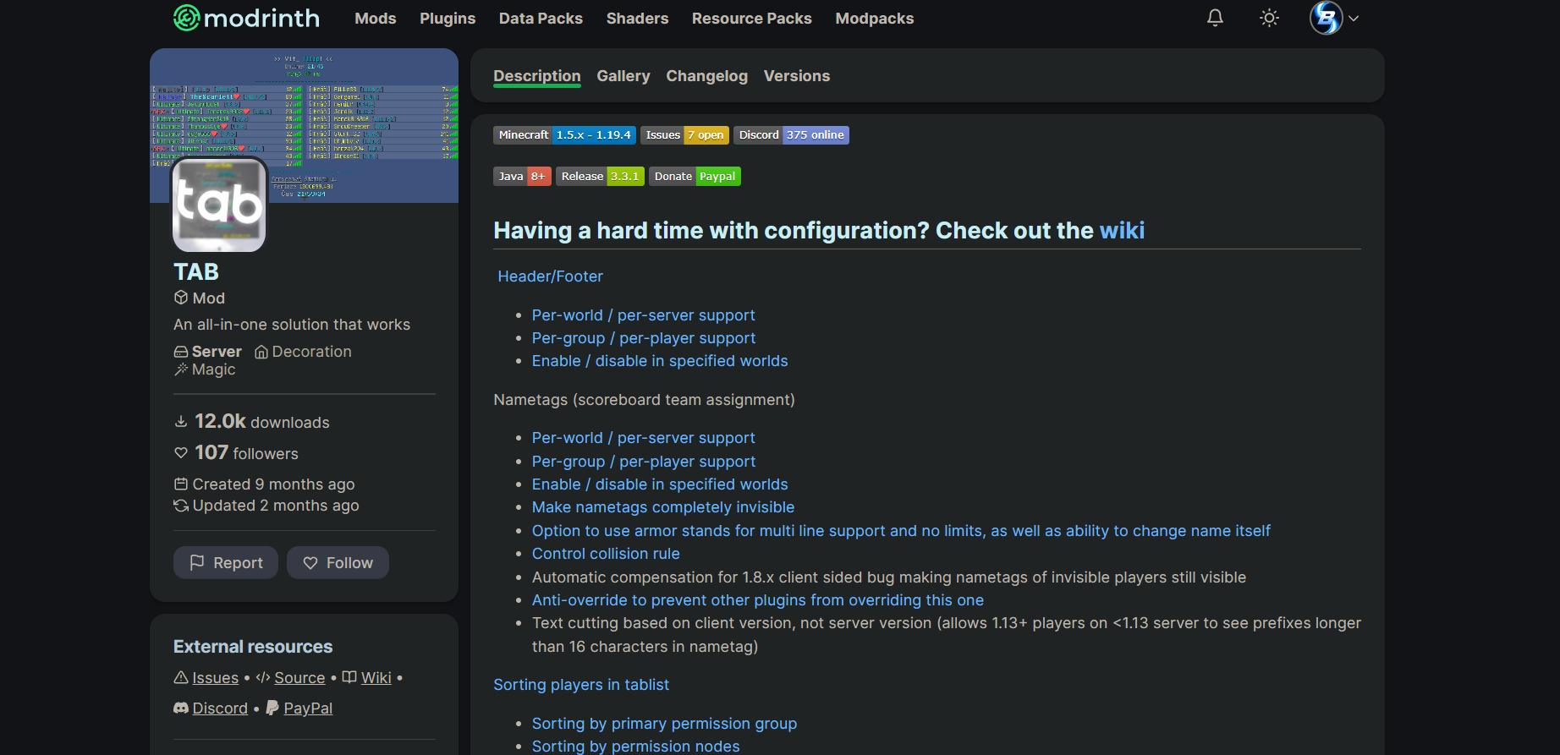Click the Modrinth logo icon
Screen dimensions: 1560x755
pyautogui.click(x=186, y=18)
